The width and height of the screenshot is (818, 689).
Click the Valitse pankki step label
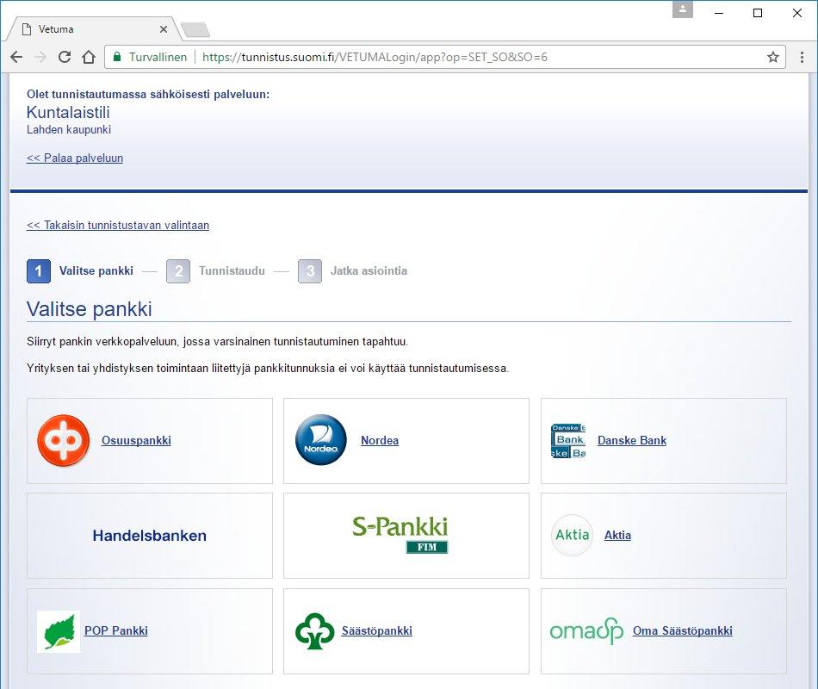point(96,271)
